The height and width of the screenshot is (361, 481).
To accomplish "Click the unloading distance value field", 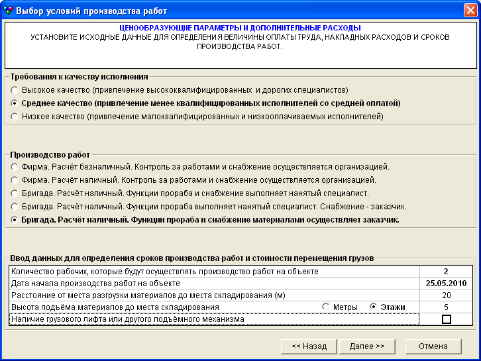I will [x=447, y=295].
